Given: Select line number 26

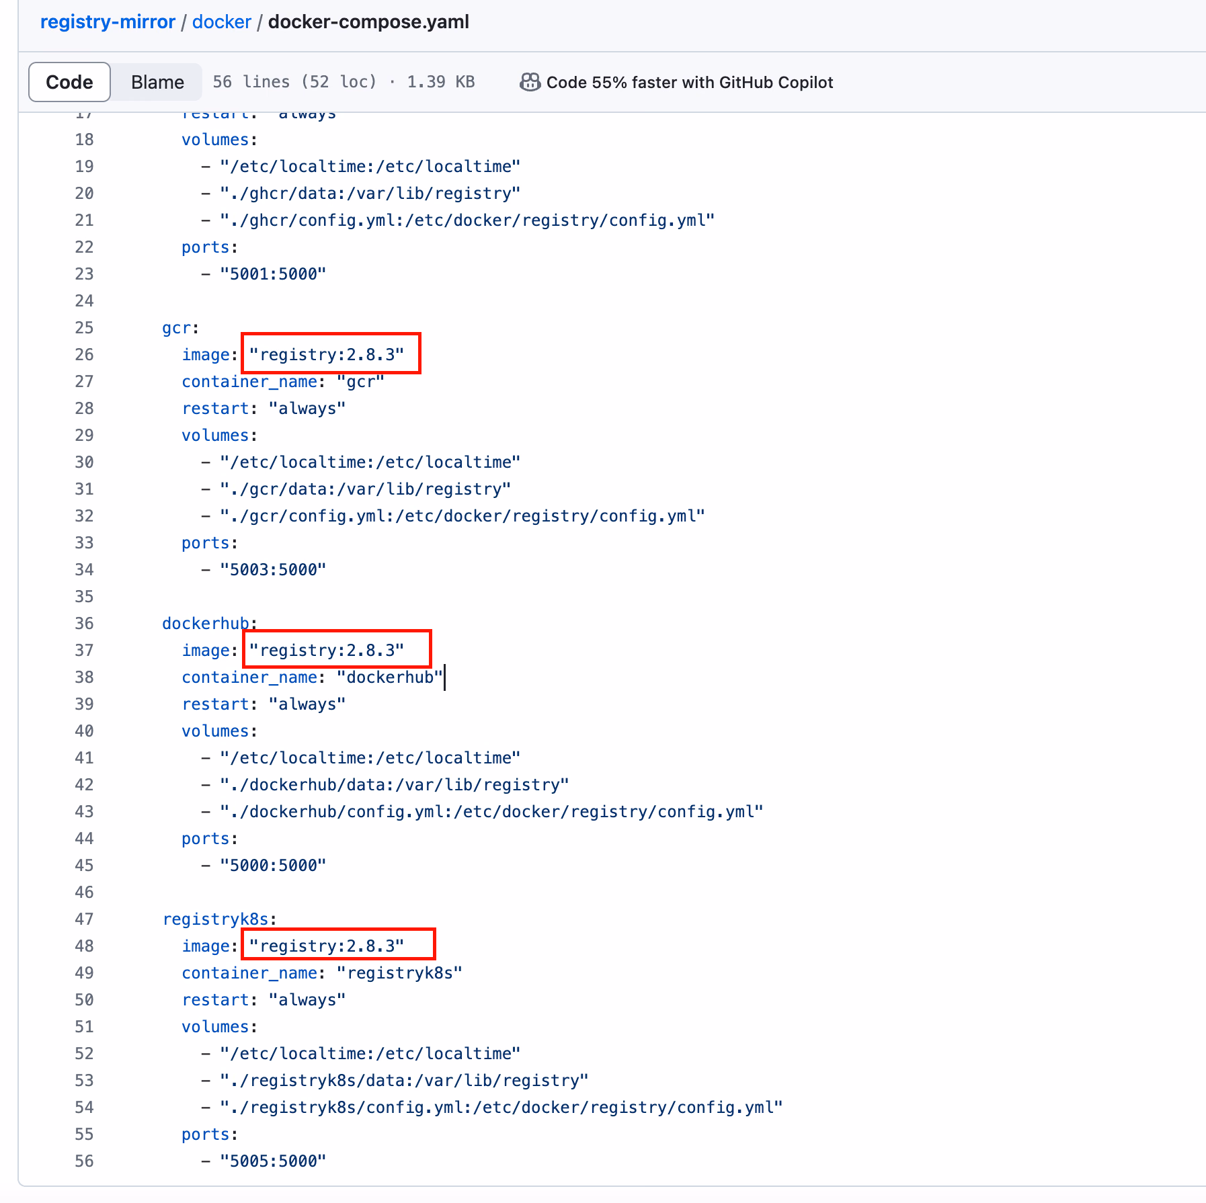Looking at the screenshot, I should click(x=84, y=355).
